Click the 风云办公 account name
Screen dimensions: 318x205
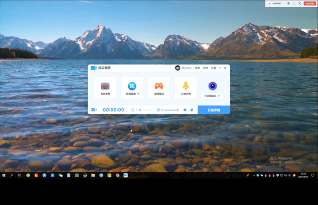click(186, 68)
